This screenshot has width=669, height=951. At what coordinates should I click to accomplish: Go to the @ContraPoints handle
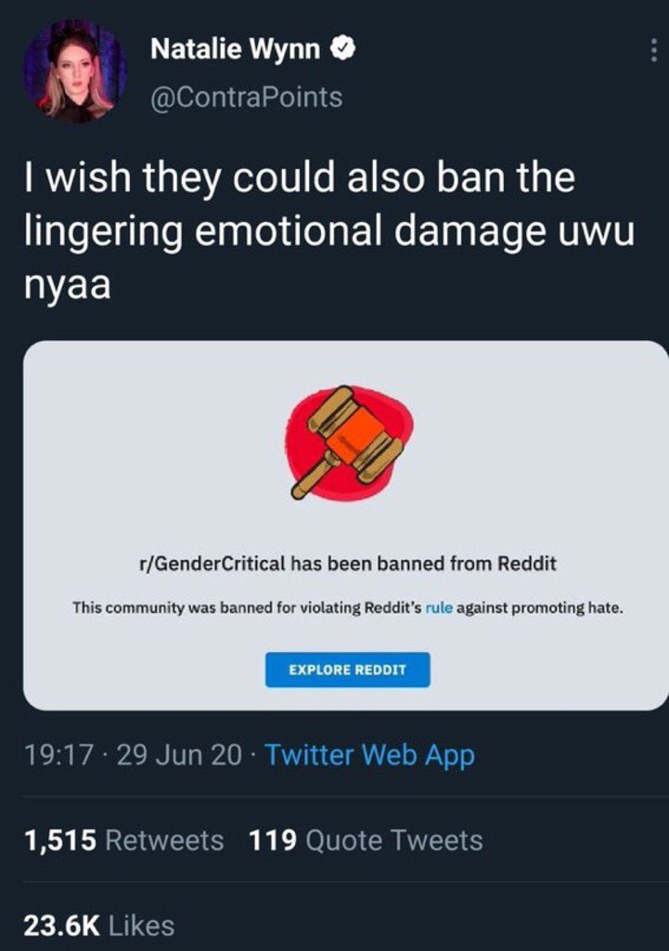point(247,97)
